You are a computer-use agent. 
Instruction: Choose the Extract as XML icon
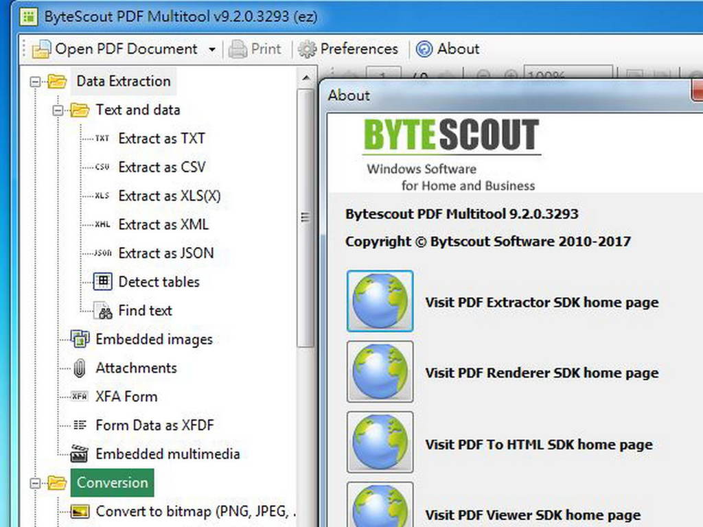coord(102,224)
